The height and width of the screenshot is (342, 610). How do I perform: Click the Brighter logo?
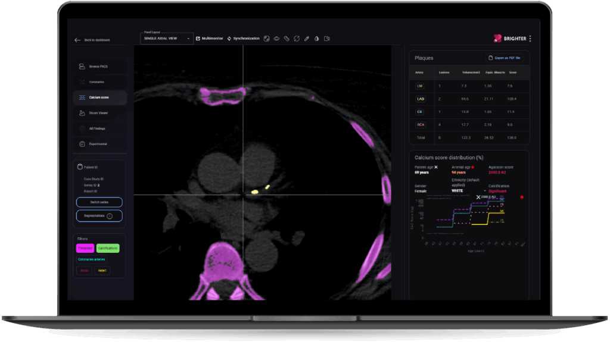point(510,39)
